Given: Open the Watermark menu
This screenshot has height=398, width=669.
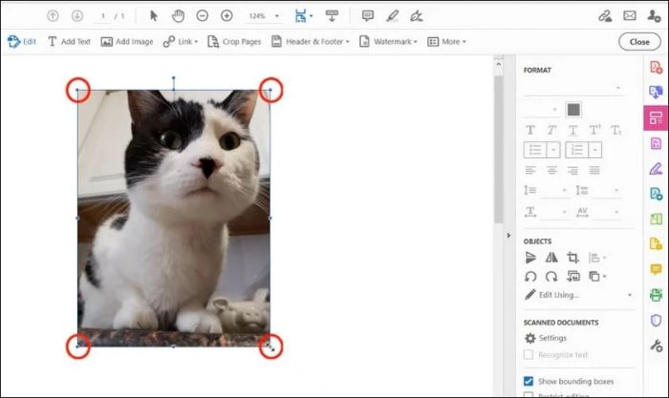Looking at the screenshot, I should tap(388, 41).
